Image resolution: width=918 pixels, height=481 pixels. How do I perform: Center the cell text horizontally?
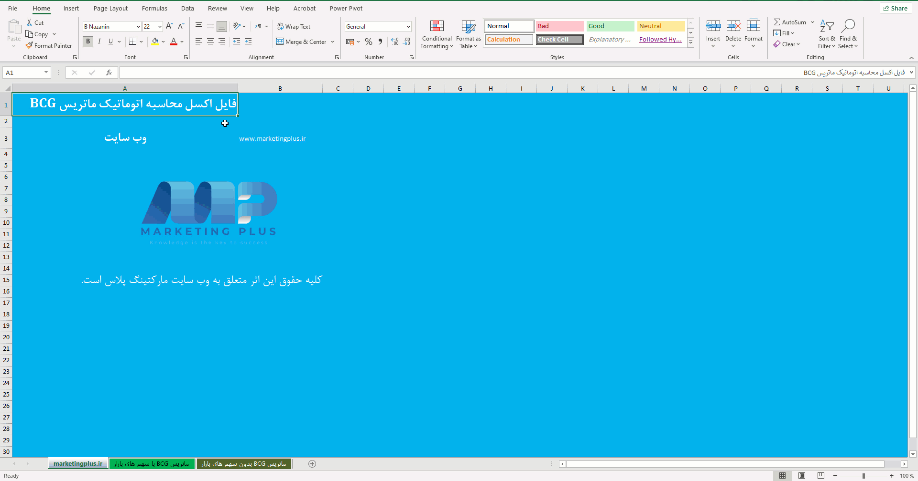click(x=210, y=42)
